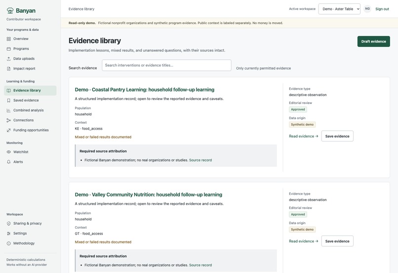The width and height of the screenshot is (398, 273).
Task: Click the Sharing & privacy shield icon
Action: [x=8, y=223]
